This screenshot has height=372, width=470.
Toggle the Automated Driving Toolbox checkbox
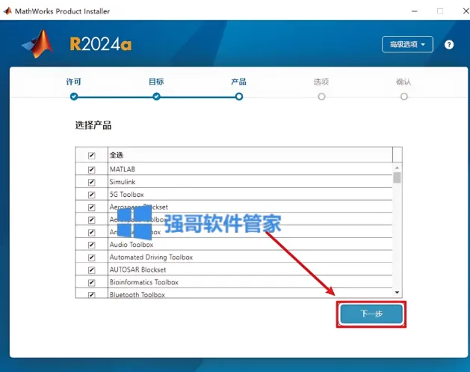pyautogui.click(x=91, y=257)
